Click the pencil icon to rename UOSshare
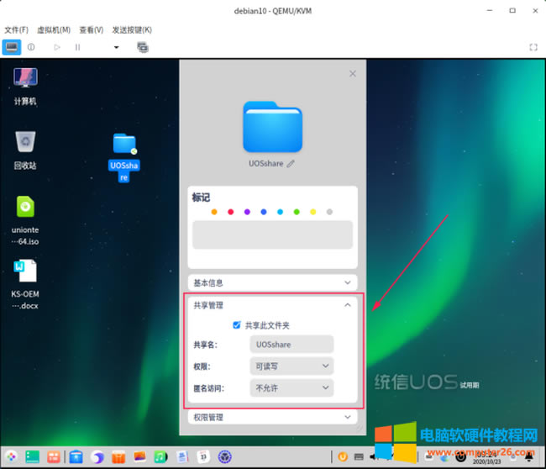This screenshot has width=546, height=469. point(291,163)
